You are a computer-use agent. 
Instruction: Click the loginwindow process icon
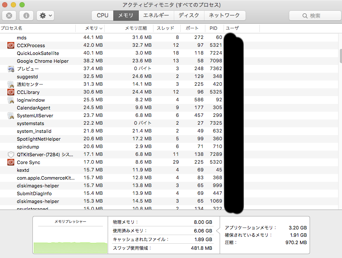point(11,100)
